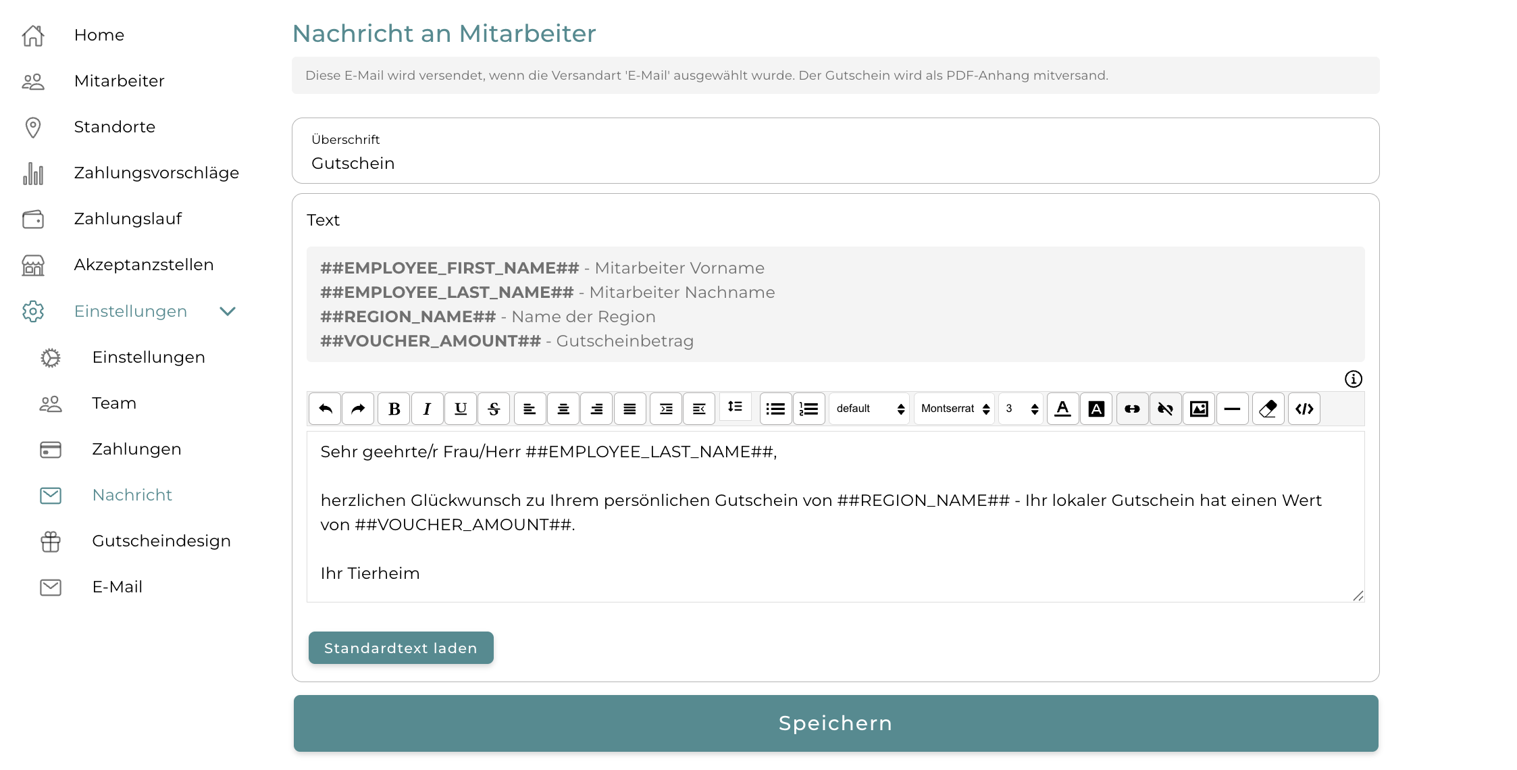Click the insert link icon

(1132, 409)
